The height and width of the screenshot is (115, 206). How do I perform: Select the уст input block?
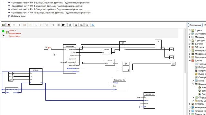[11, 80]
